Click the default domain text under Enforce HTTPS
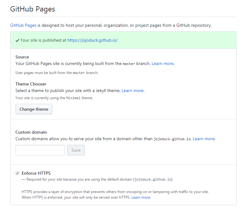The image size is (245, 212). tap(153, 179)
